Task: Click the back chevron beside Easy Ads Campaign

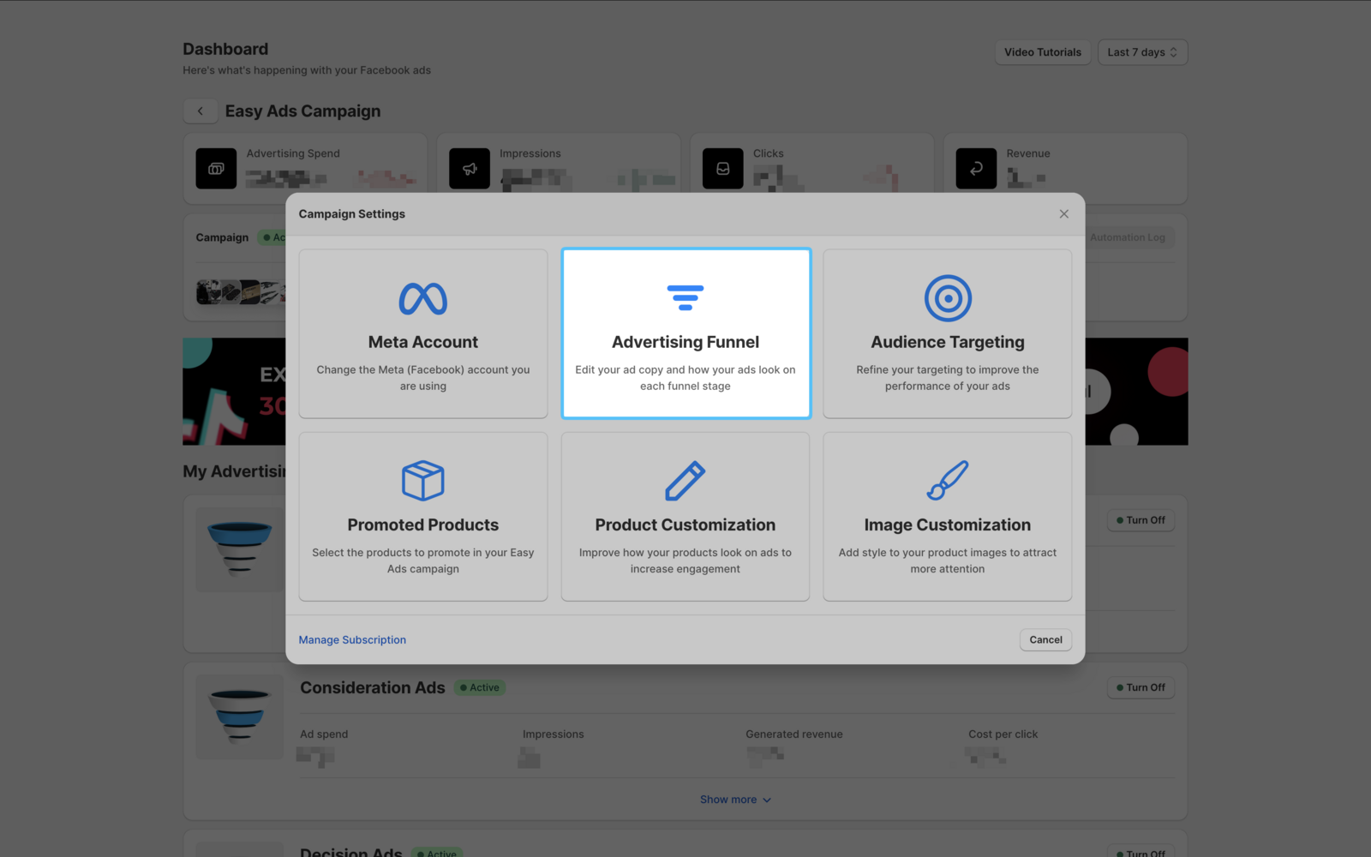Action: coord(201,111)
